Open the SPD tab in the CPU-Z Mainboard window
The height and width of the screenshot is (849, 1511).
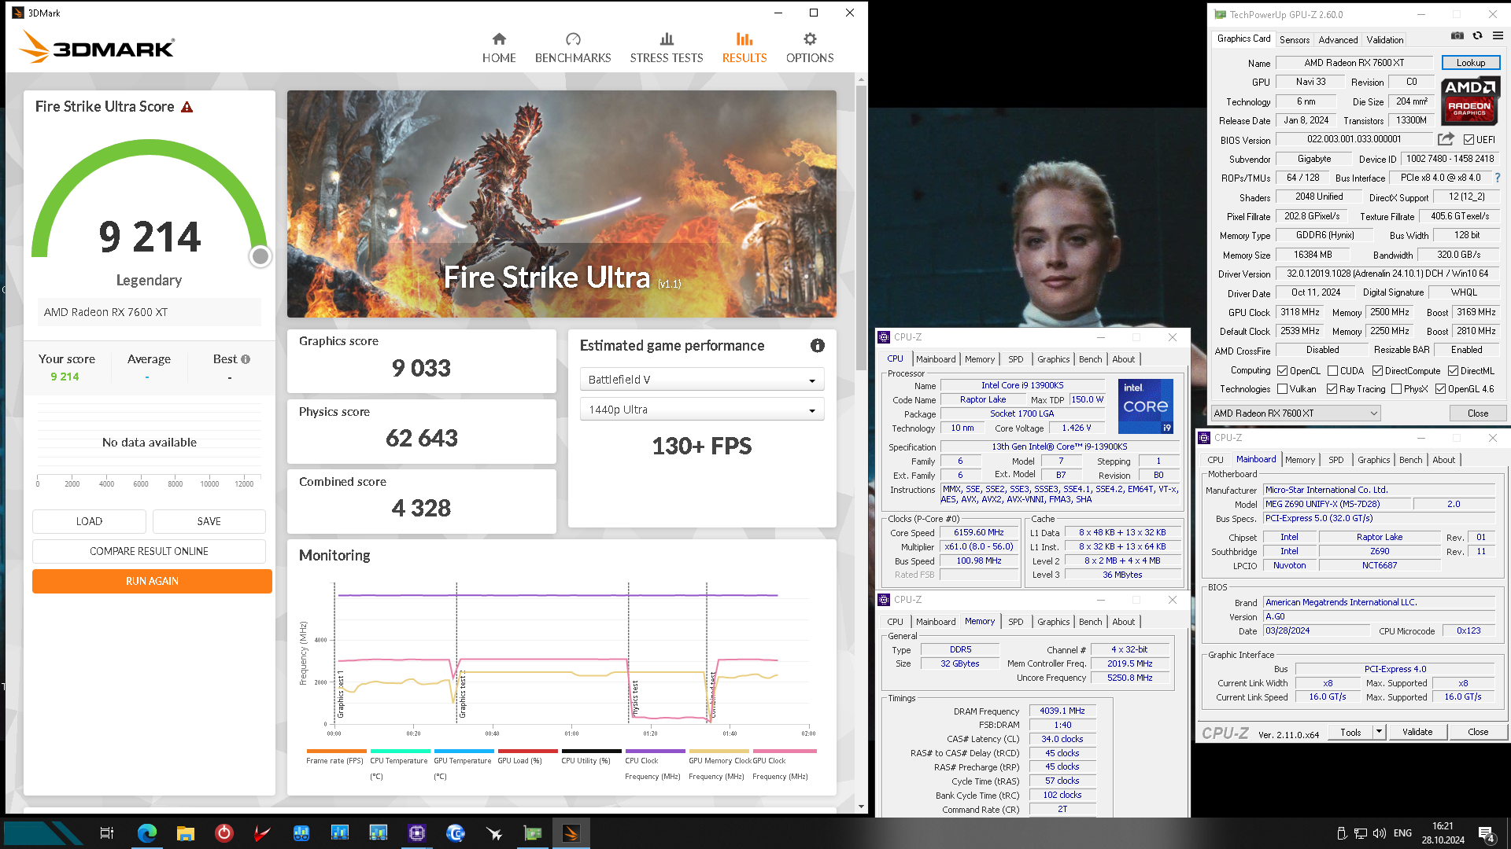(x=1336, y=460)
